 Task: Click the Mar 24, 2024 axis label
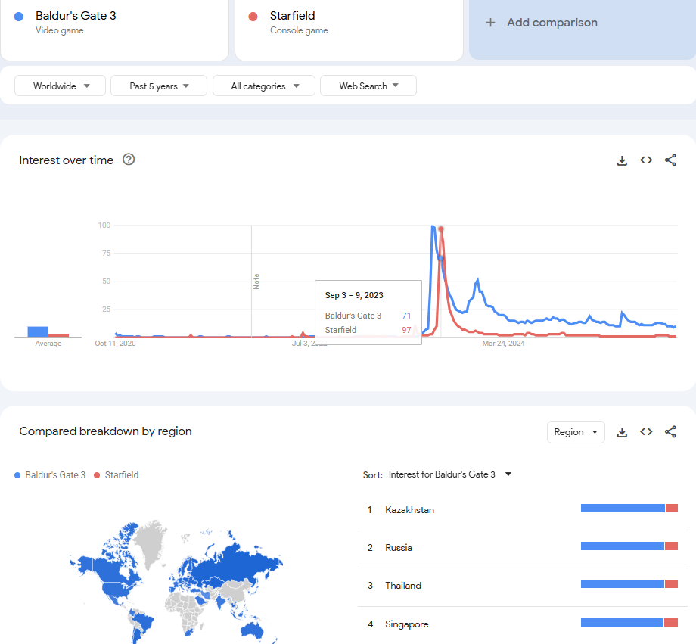[x=503, y=344]
